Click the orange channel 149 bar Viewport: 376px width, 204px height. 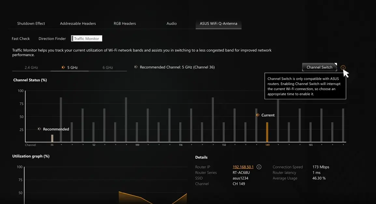pyautogui.click(x=267, y=132)
